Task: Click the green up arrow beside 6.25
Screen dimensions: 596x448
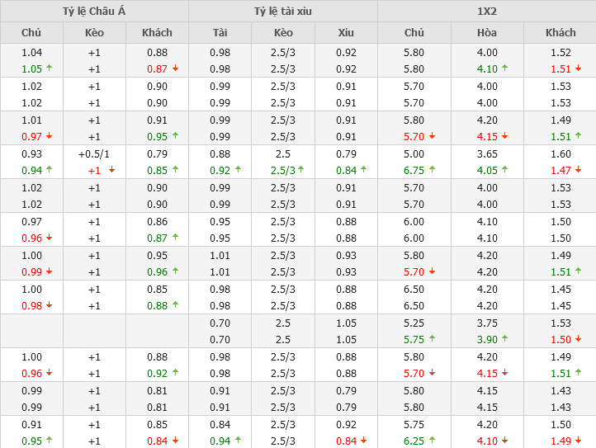Action: pos(433,441)
